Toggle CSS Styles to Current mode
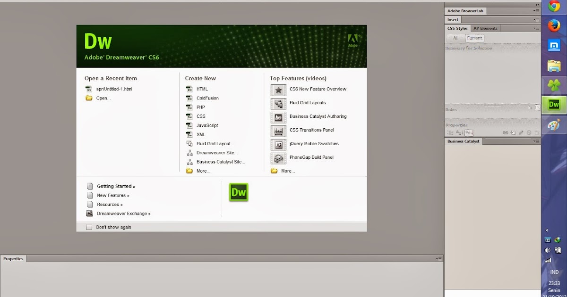This screenshot has width=567, height=297. (x=474, y=38)
